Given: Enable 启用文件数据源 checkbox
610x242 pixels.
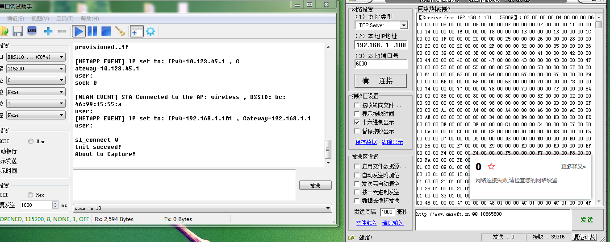Looking at the screenshot, I should [x=357, y=166].
